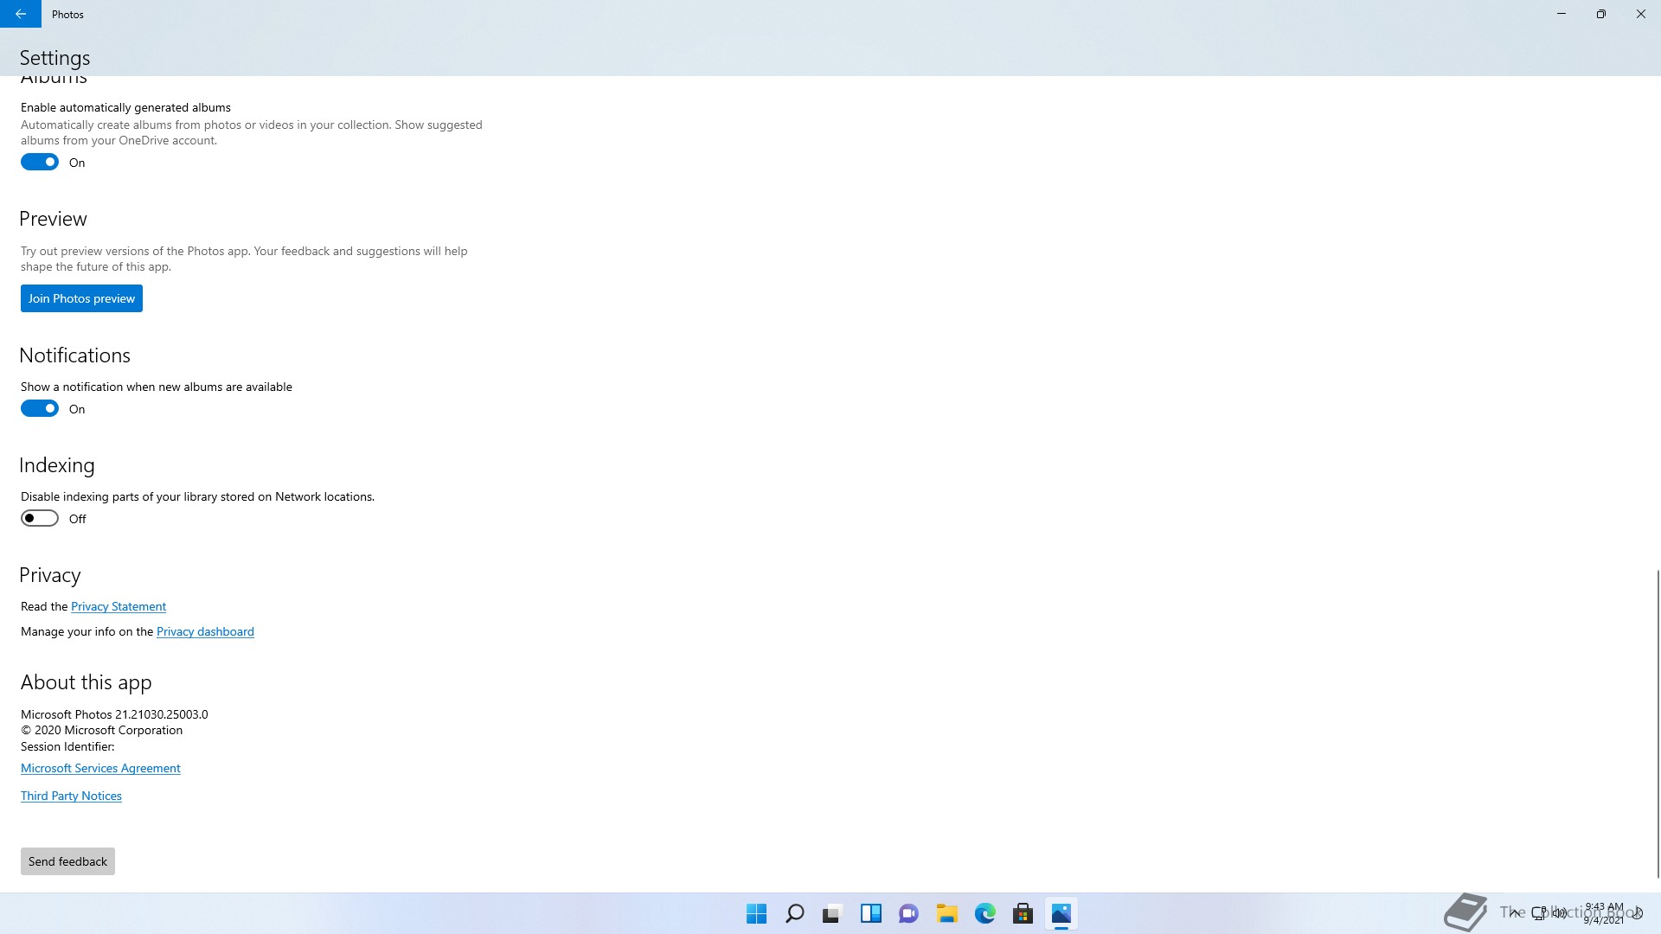Screen dimensions: 1661x934
Task: Click the 'Preview' section heading
Action: coord(53,219)
